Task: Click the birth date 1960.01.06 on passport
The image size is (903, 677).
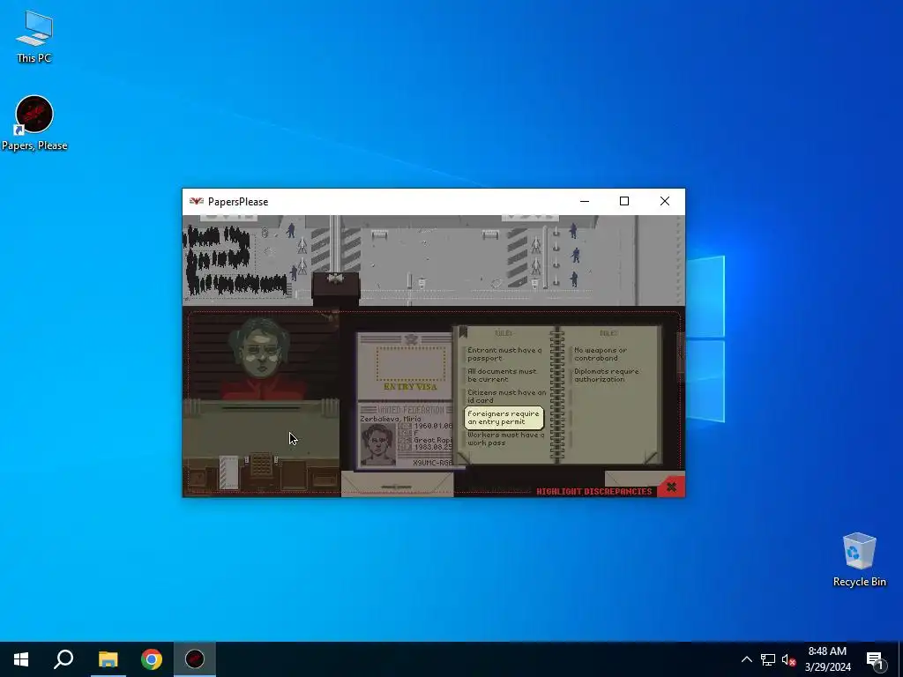Action: click(433, 426)
